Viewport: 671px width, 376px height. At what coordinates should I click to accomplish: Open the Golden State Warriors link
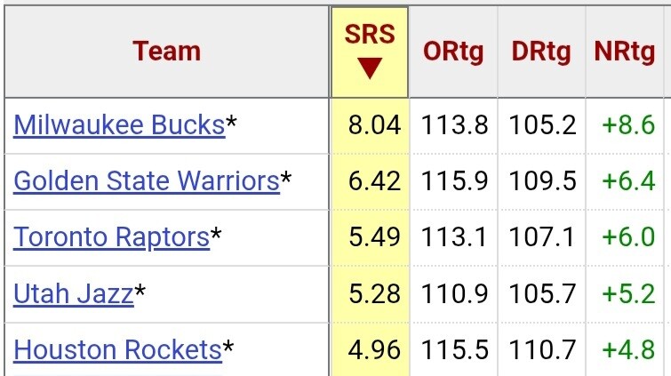click(147, 181)
